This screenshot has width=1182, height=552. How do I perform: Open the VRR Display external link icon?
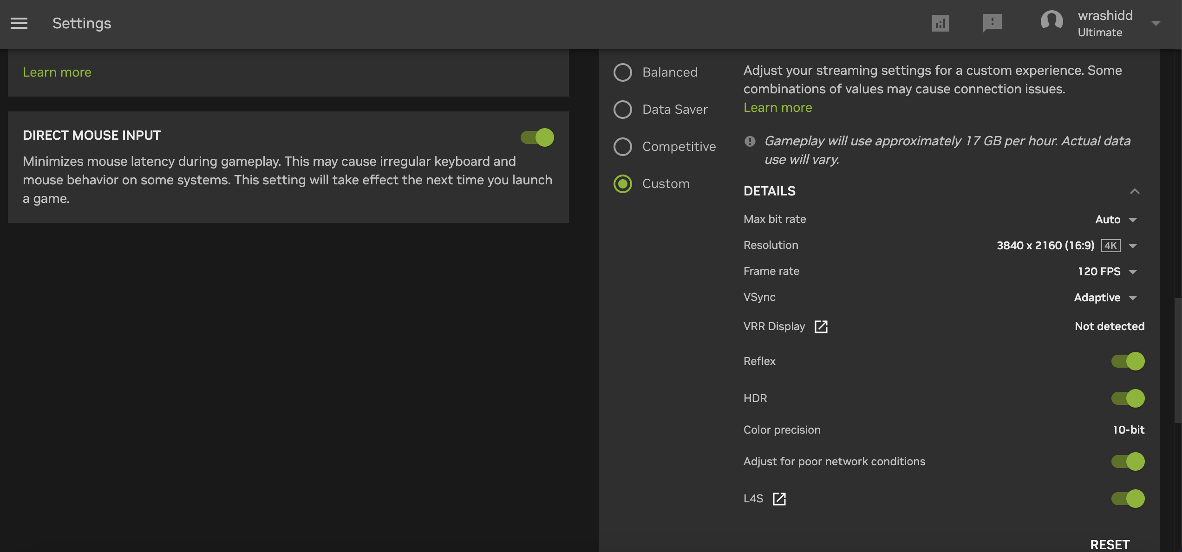tap(821, 326)
